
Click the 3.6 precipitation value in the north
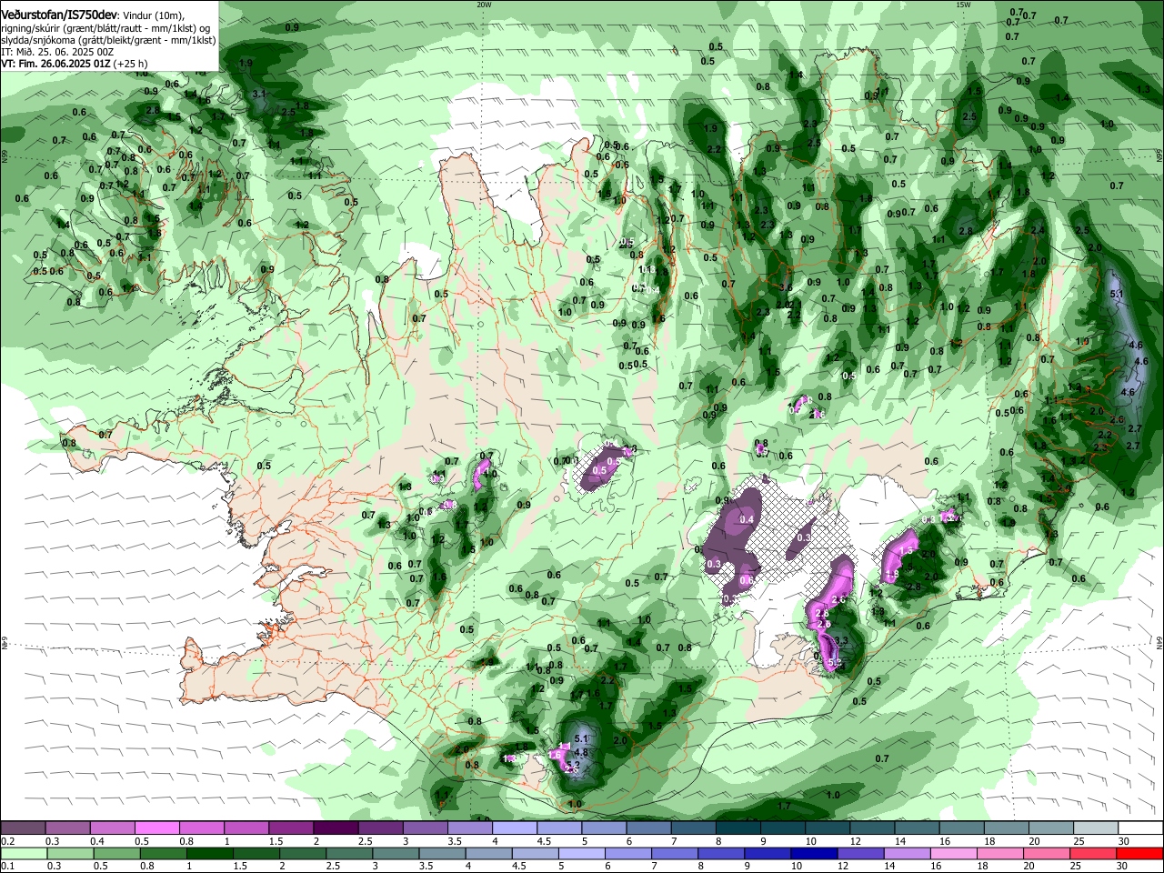pyautogui.click(x=786, y=287)
